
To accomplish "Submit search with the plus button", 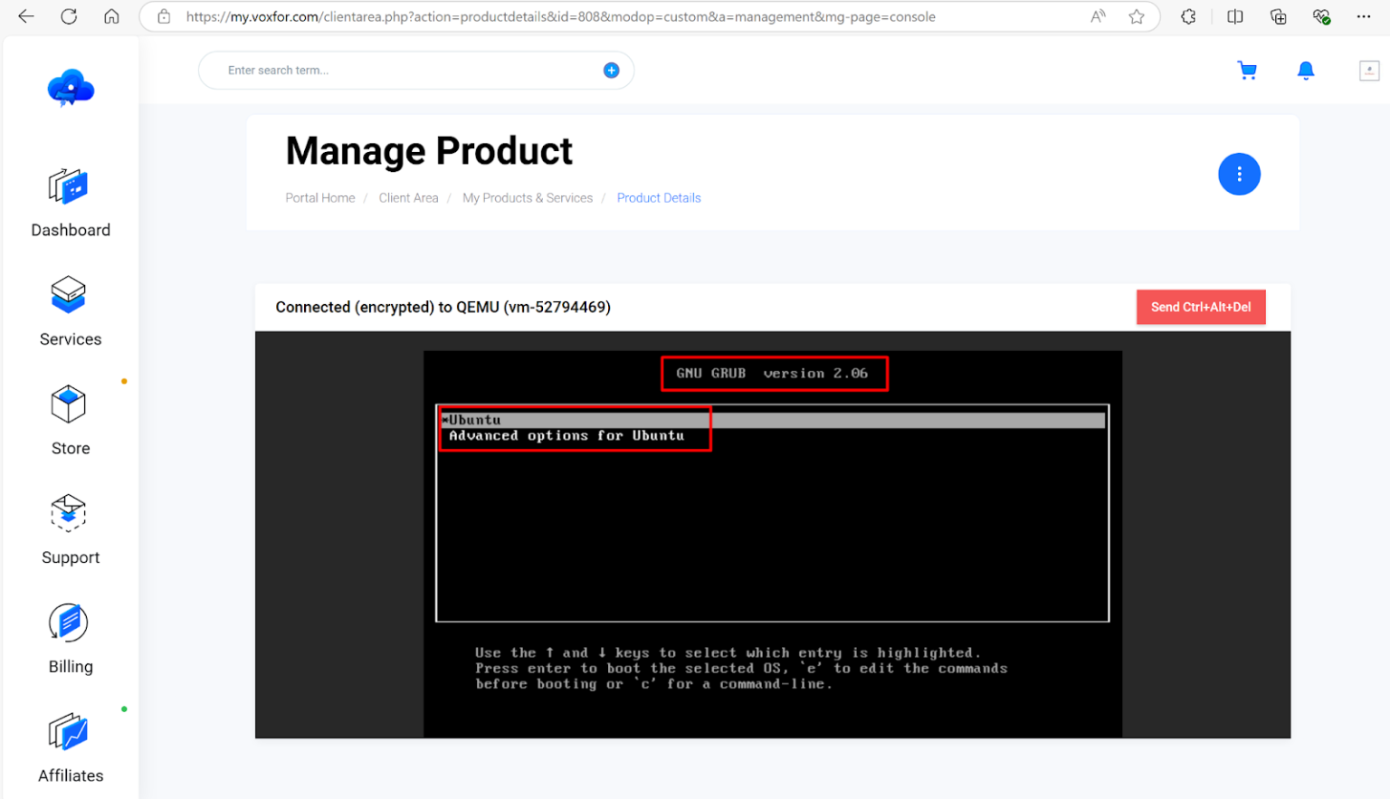I will (x=611, y=70).
